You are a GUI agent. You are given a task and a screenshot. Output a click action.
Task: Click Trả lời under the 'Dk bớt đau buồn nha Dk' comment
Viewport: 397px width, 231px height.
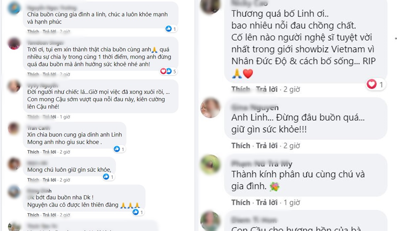[x=49, y=215]
